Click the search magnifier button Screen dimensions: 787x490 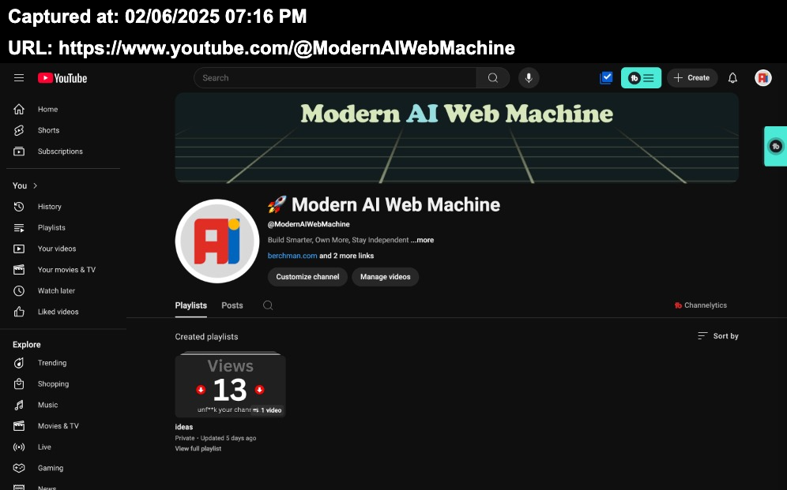pos(493,77)
